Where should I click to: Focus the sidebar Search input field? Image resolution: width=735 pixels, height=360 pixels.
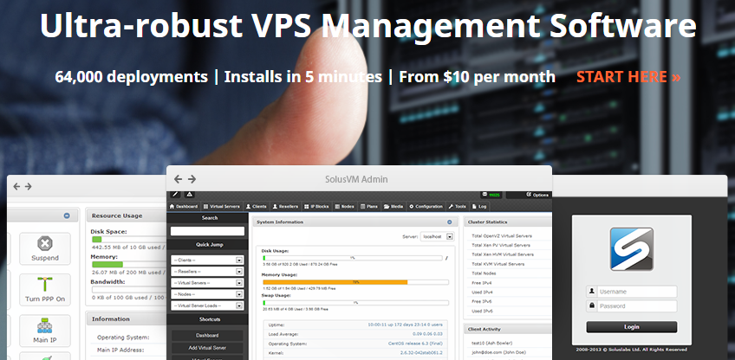207,231
